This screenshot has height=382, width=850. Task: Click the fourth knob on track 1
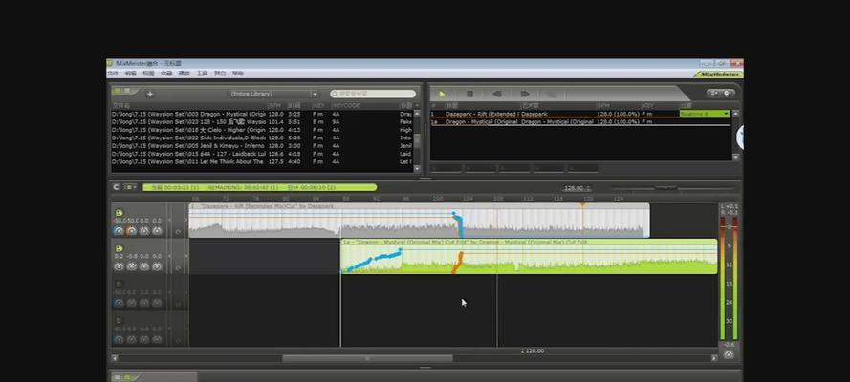[157, 231]
